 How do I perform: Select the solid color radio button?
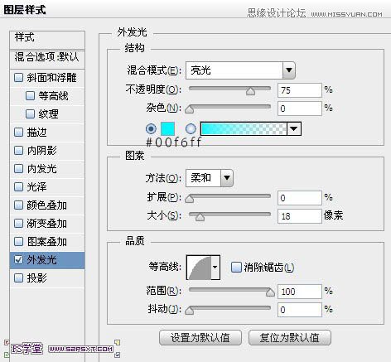coord(151,128)
